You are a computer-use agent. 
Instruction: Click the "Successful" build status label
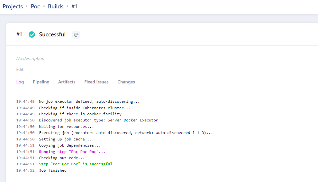coord(52,34)
